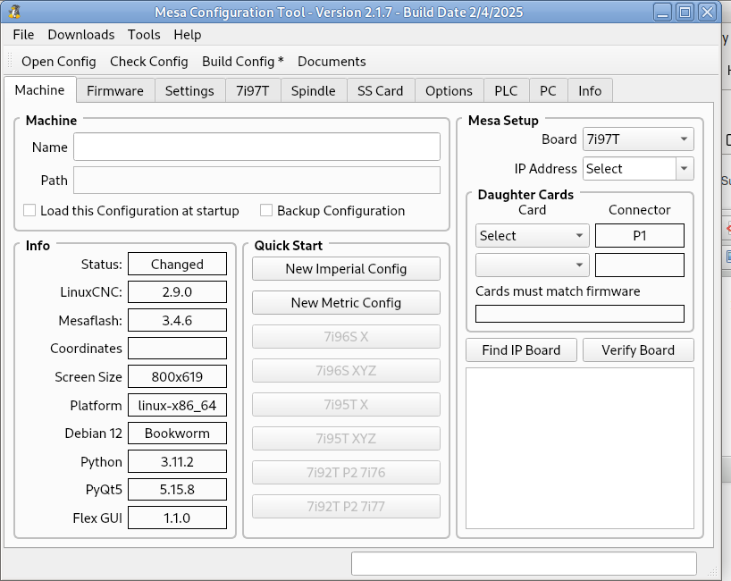Click the 7i95T X quick start button
Screen dimensions: 731x581
[x=346, y=404]
